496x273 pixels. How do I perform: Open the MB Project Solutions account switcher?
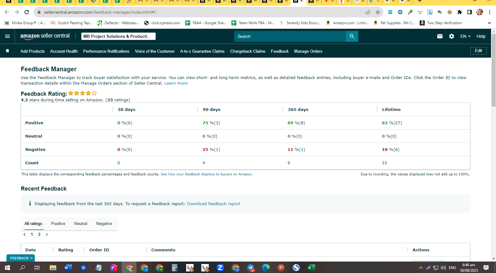(x=118, y=36)
